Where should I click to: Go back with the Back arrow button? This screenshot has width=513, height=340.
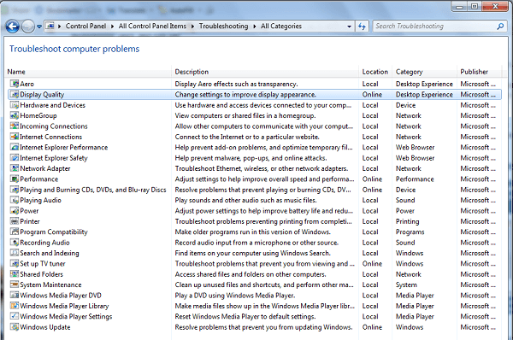click(13, 26)
